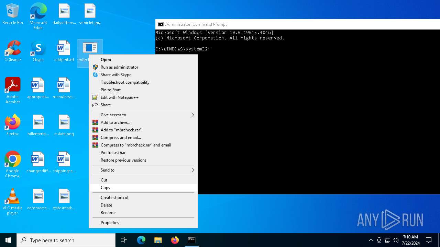Viewport: 440px width, 247px height.
Task: Choose Edit with Notepad++
Action: 143,97
